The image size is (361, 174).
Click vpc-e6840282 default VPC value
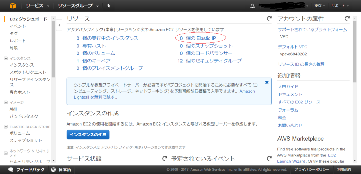[293, 54]
